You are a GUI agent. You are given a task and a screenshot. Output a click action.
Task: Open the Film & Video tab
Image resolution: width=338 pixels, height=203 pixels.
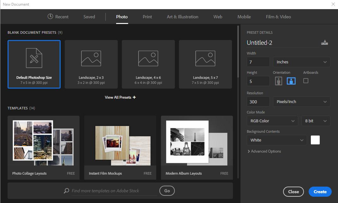[x=278, y=17]
